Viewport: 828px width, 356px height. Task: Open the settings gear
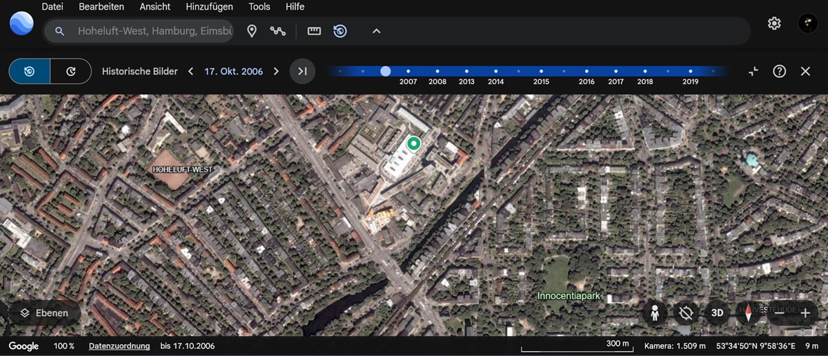(x=774, y=23)
